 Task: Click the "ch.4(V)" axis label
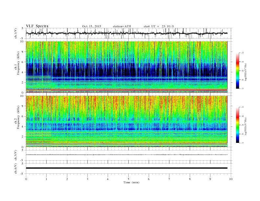[x=16, y=168]
